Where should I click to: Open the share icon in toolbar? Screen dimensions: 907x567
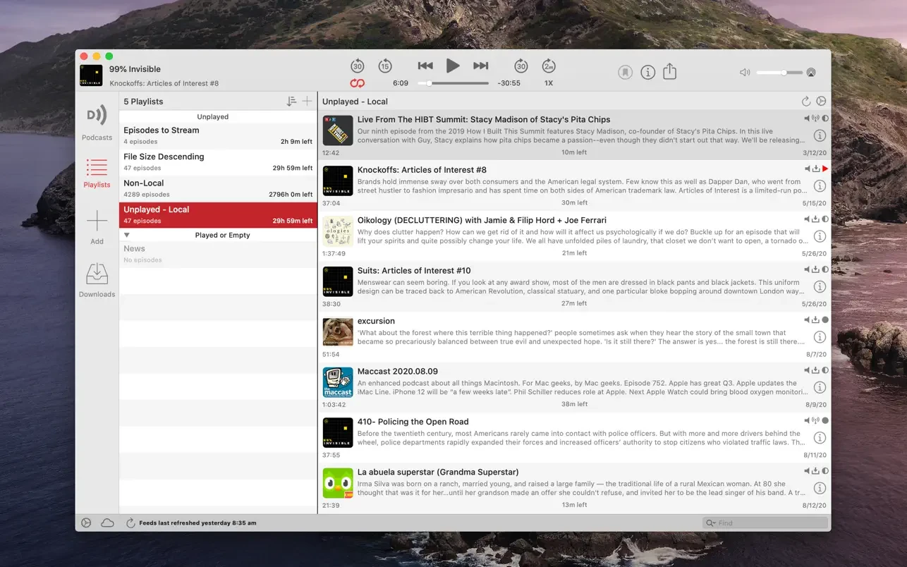click(669, 72)
